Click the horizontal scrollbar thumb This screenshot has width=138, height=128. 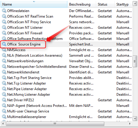pyautogui.click(x=55, y=124)
